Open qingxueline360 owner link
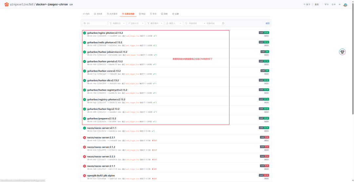 click(21, 4)
